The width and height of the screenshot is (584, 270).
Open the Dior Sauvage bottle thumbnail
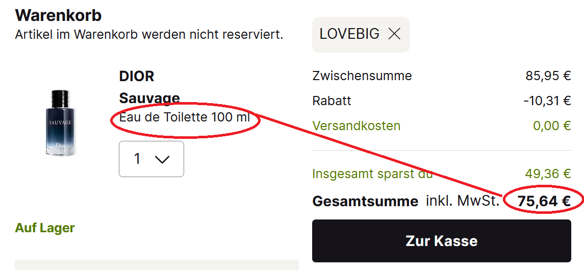(x=61, y=122)
